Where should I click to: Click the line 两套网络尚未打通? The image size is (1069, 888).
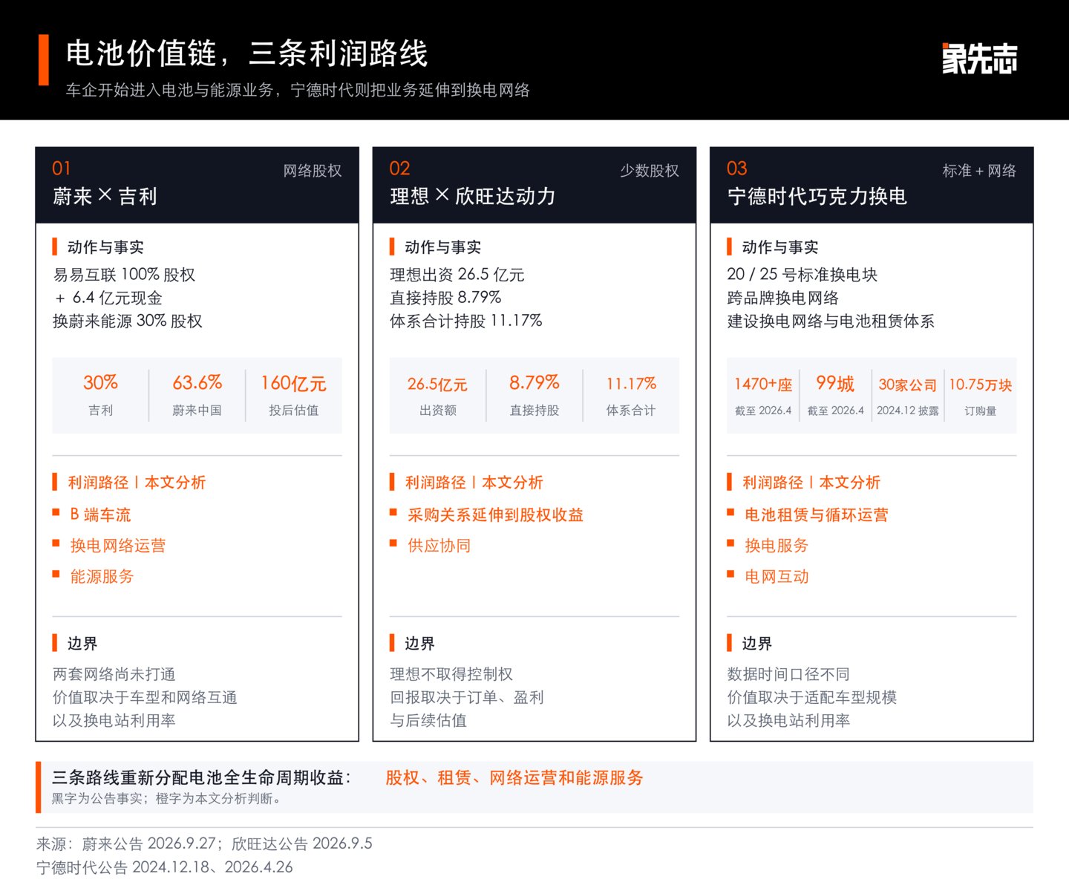click(x=114, y=674)
